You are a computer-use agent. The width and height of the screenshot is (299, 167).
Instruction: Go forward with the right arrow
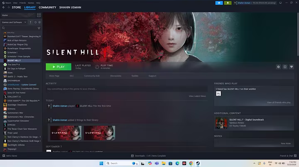(x=8, y=7)
